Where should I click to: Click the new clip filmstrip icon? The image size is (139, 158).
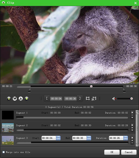tap(88, 98)
